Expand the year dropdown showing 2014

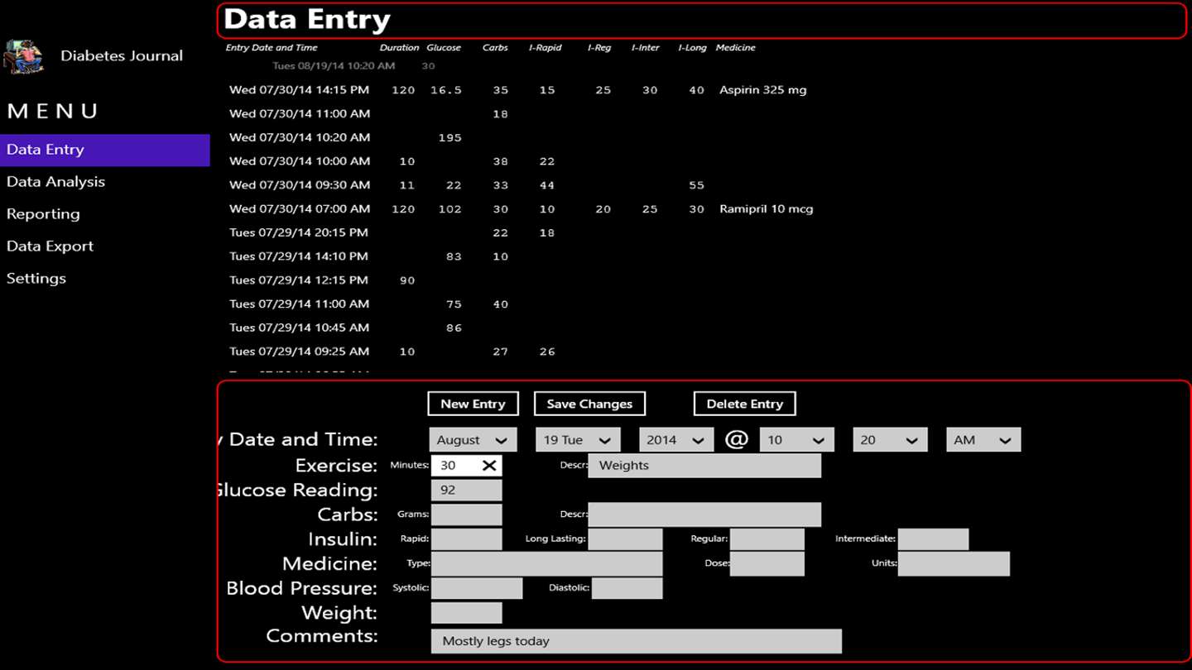click(x=676, y=440)
